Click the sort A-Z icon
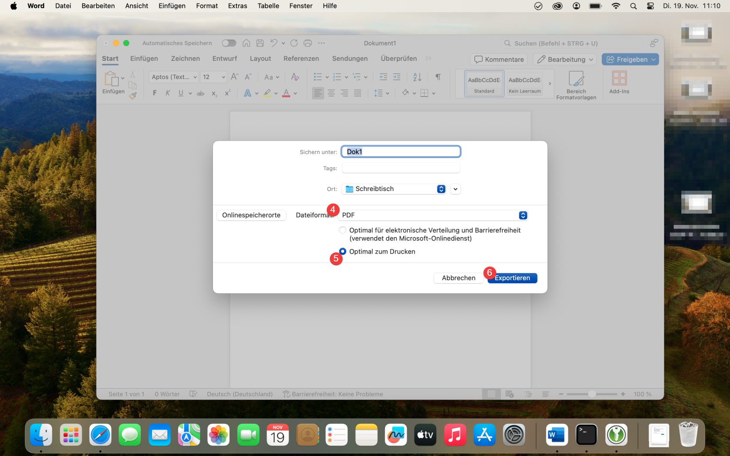This screenshot has width=730, height=456. 417,77
